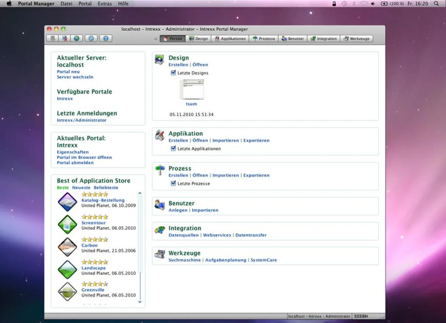This screenshot has width=446, height=323.
Task: Open the tsum design thumbnail
Action: (x=192, y=90)
